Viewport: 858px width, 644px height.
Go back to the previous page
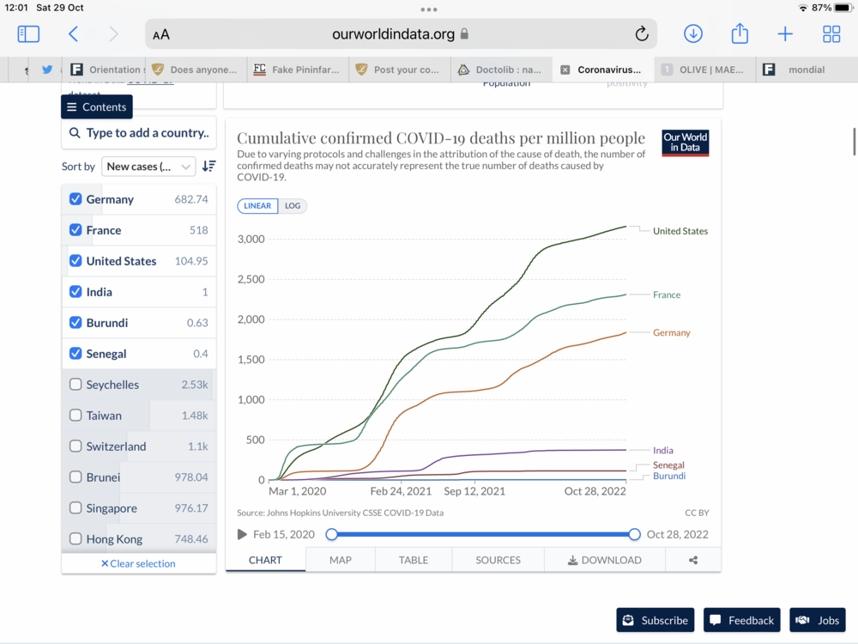click(x=74, y=34)
